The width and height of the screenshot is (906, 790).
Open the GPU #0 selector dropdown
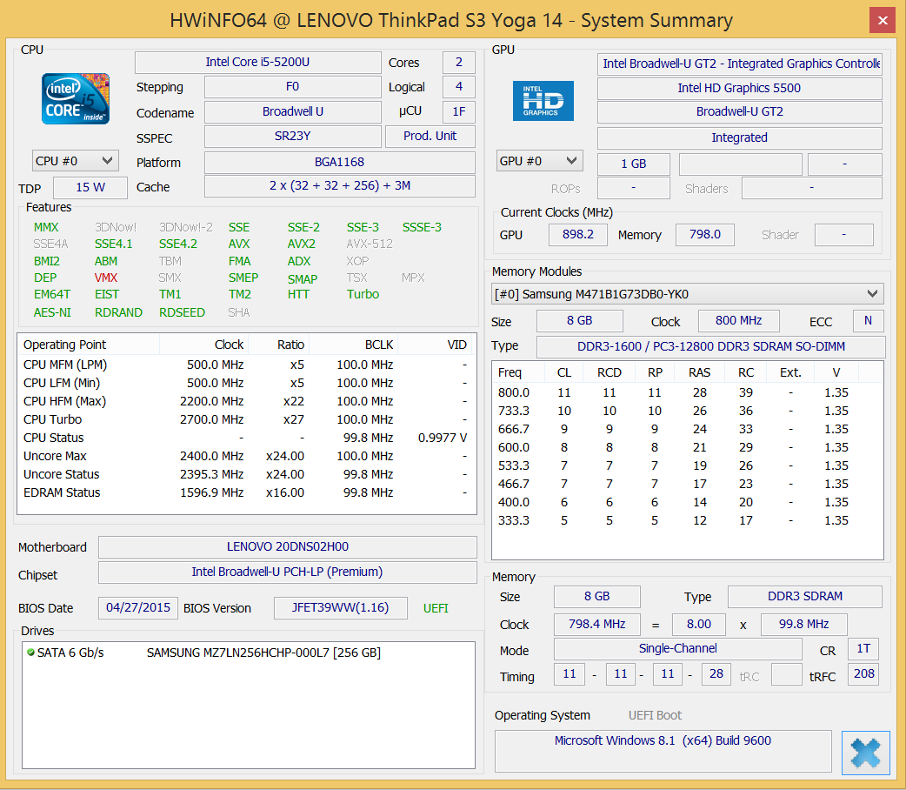[539, 161]
